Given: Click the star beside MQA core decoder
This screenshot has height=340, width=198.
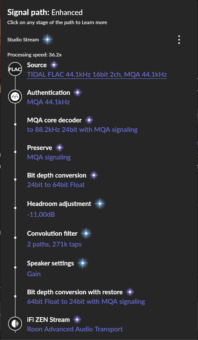Looking at the screenshot, I should pos(89,120).
